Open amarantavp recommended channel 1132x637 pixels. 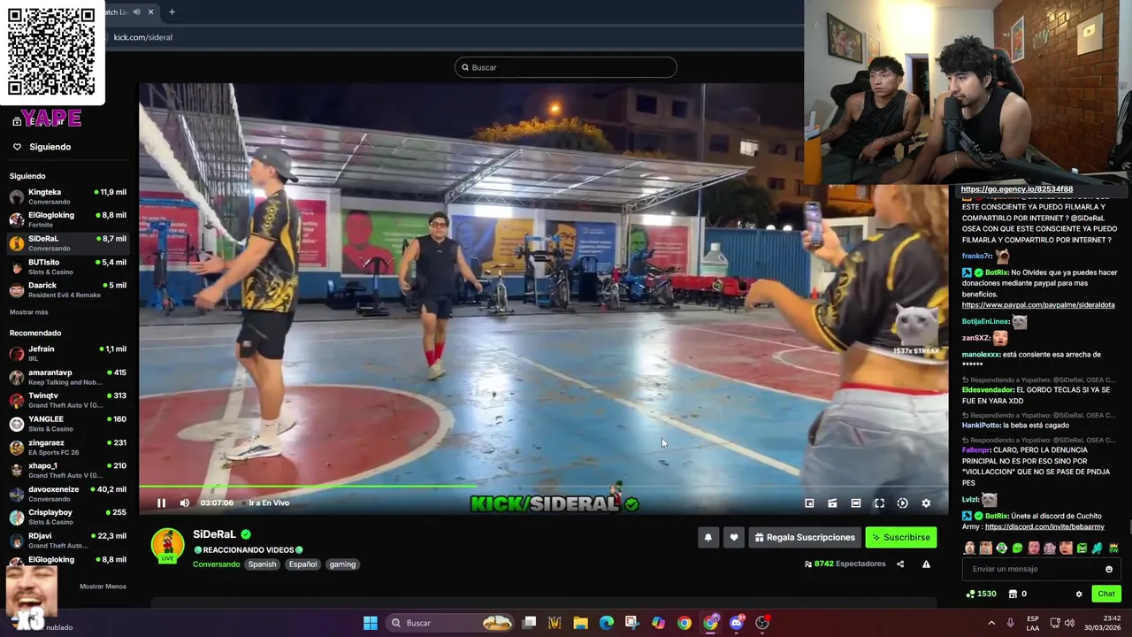click(68, 377)
